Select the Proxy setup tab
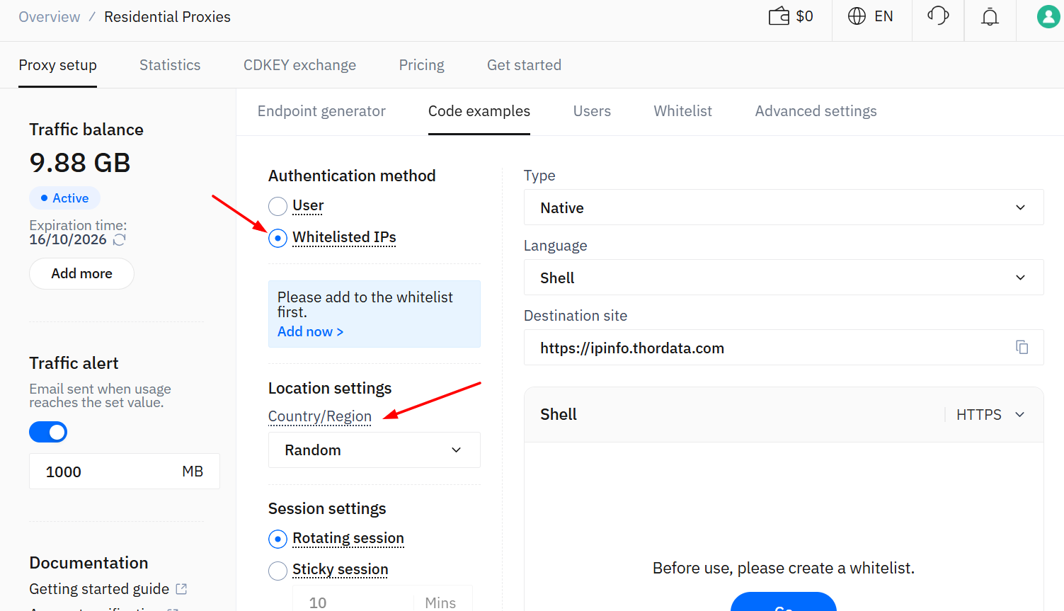Viewport: 1064px width, 611px height. tap(57, 65)
